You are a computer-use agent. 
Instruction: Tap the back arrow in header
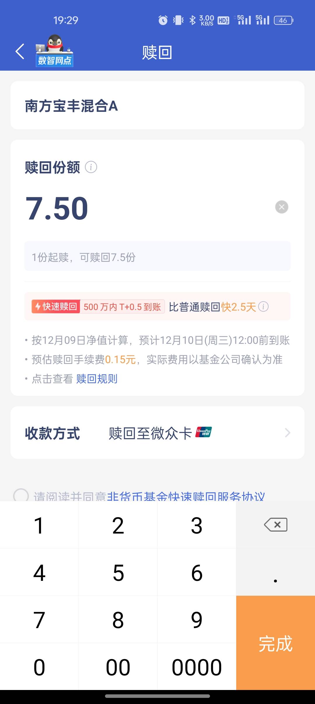pyautogui.click(x=20, y=52)
